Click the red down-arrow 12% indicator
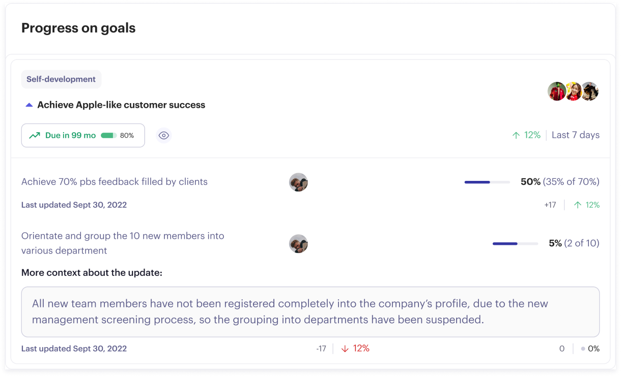621x377 pixels. point(355,349)
